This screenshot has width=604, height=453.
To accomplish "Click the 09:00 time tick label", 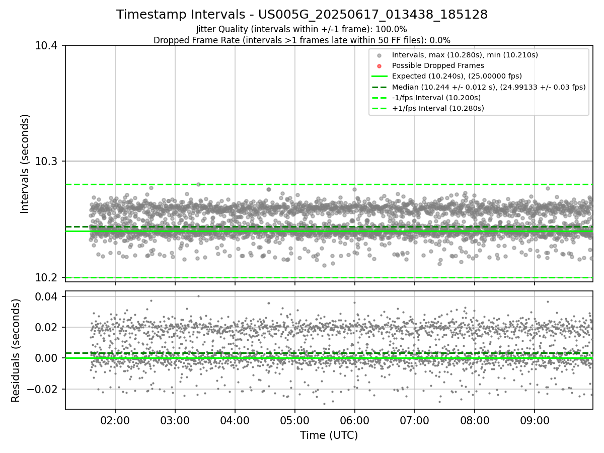I will click(535, 420).
